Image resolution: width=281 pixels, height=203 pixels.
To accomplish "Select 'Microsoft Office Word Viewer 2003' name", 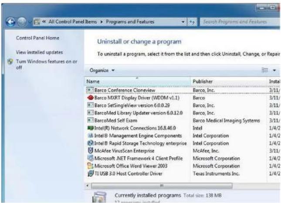I will coord(131,166).
